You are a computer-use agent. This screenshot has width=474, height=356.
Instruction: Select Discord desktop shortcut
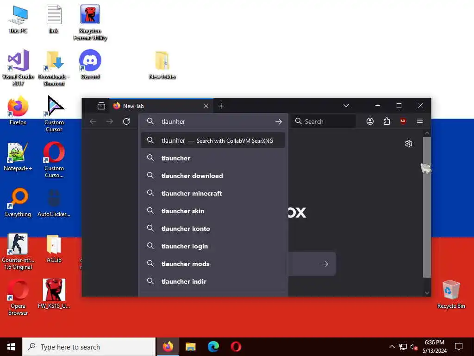[90, 64]
